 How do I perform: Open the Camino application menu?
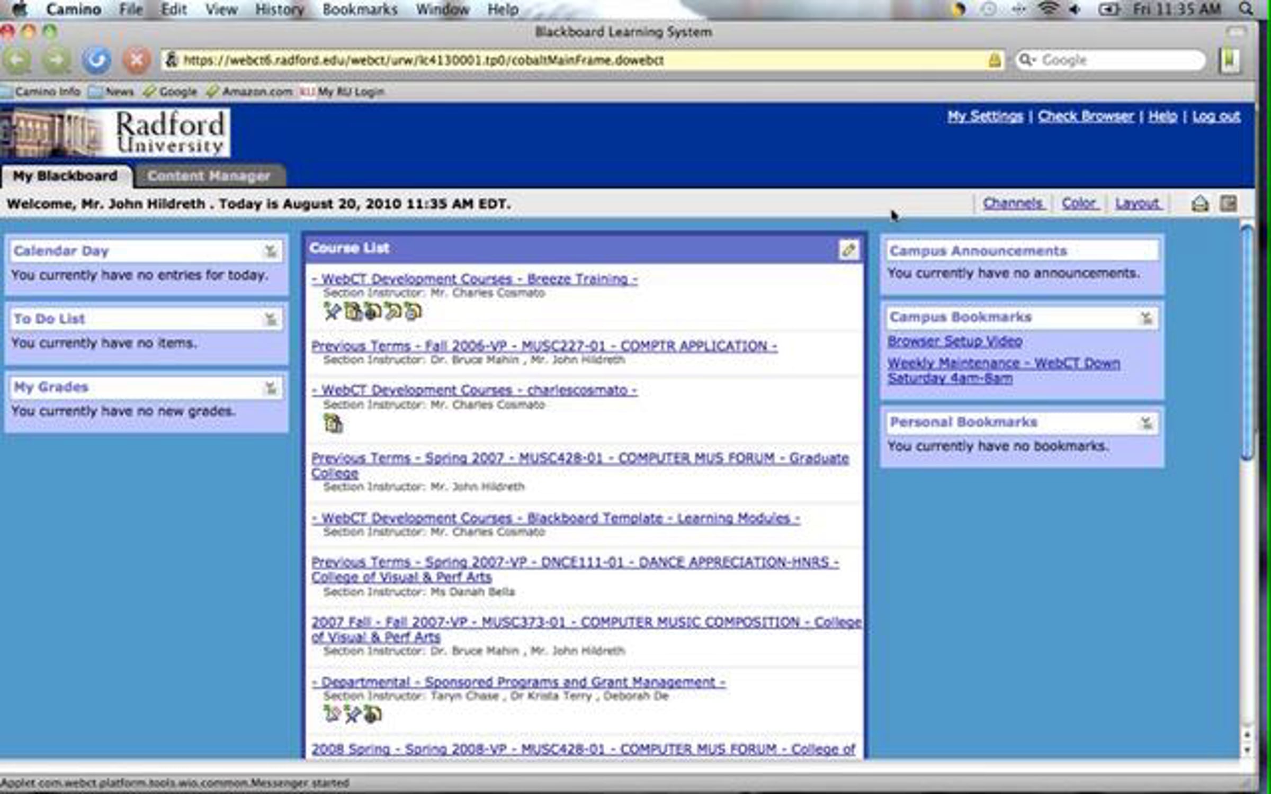pos(74,9)
